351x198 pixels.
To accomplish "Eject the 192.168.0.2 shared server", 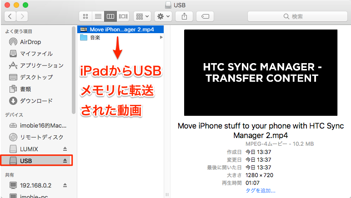I will (65, 185).
